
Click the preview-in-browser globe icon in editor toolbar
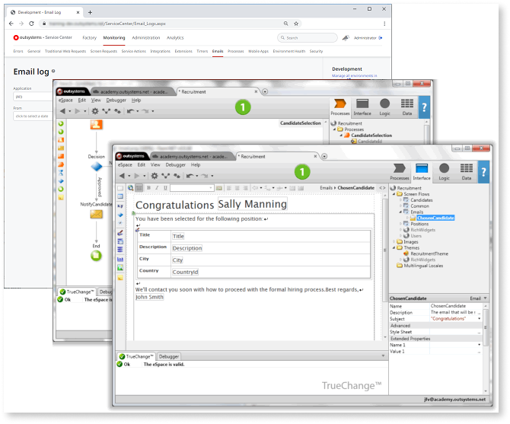tap(130, 187)
